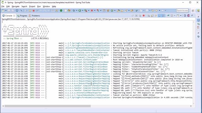
Task: Click the vertical scrollbar down arrow
Action: click(x=193, y=103)
